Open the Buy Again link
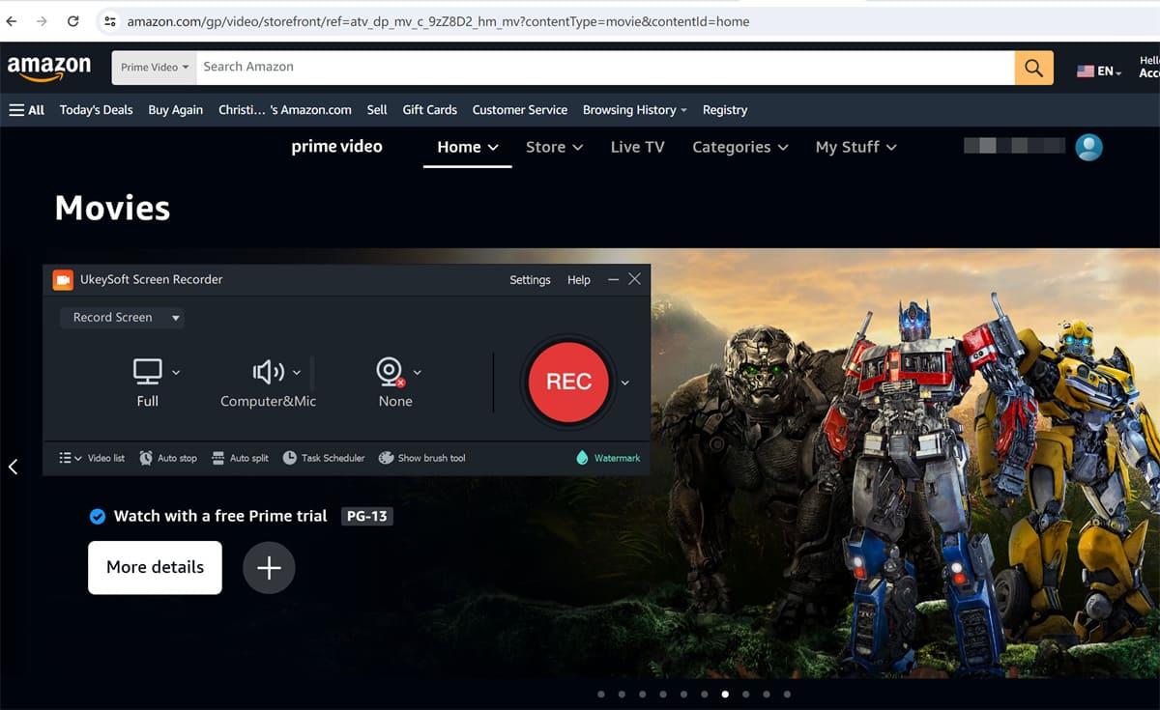 click(176, 110)
